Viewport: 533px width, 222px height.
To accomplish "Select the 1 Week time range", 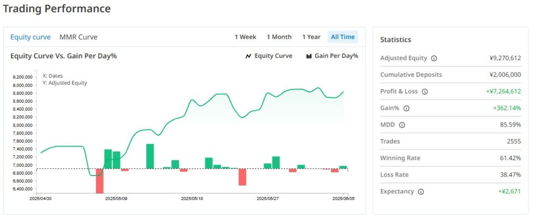I will click(245, 37).
